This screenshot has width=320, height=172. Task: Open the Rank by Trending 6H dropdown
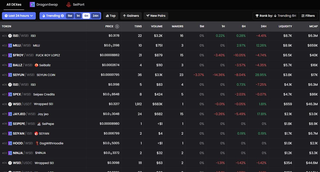point(275,16)
